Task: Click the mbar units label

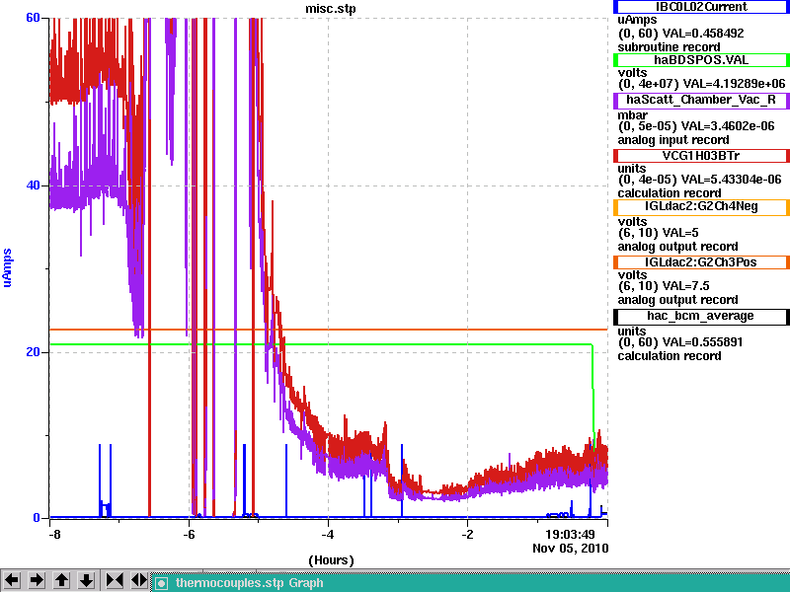Action: click(x=632, y=115)
